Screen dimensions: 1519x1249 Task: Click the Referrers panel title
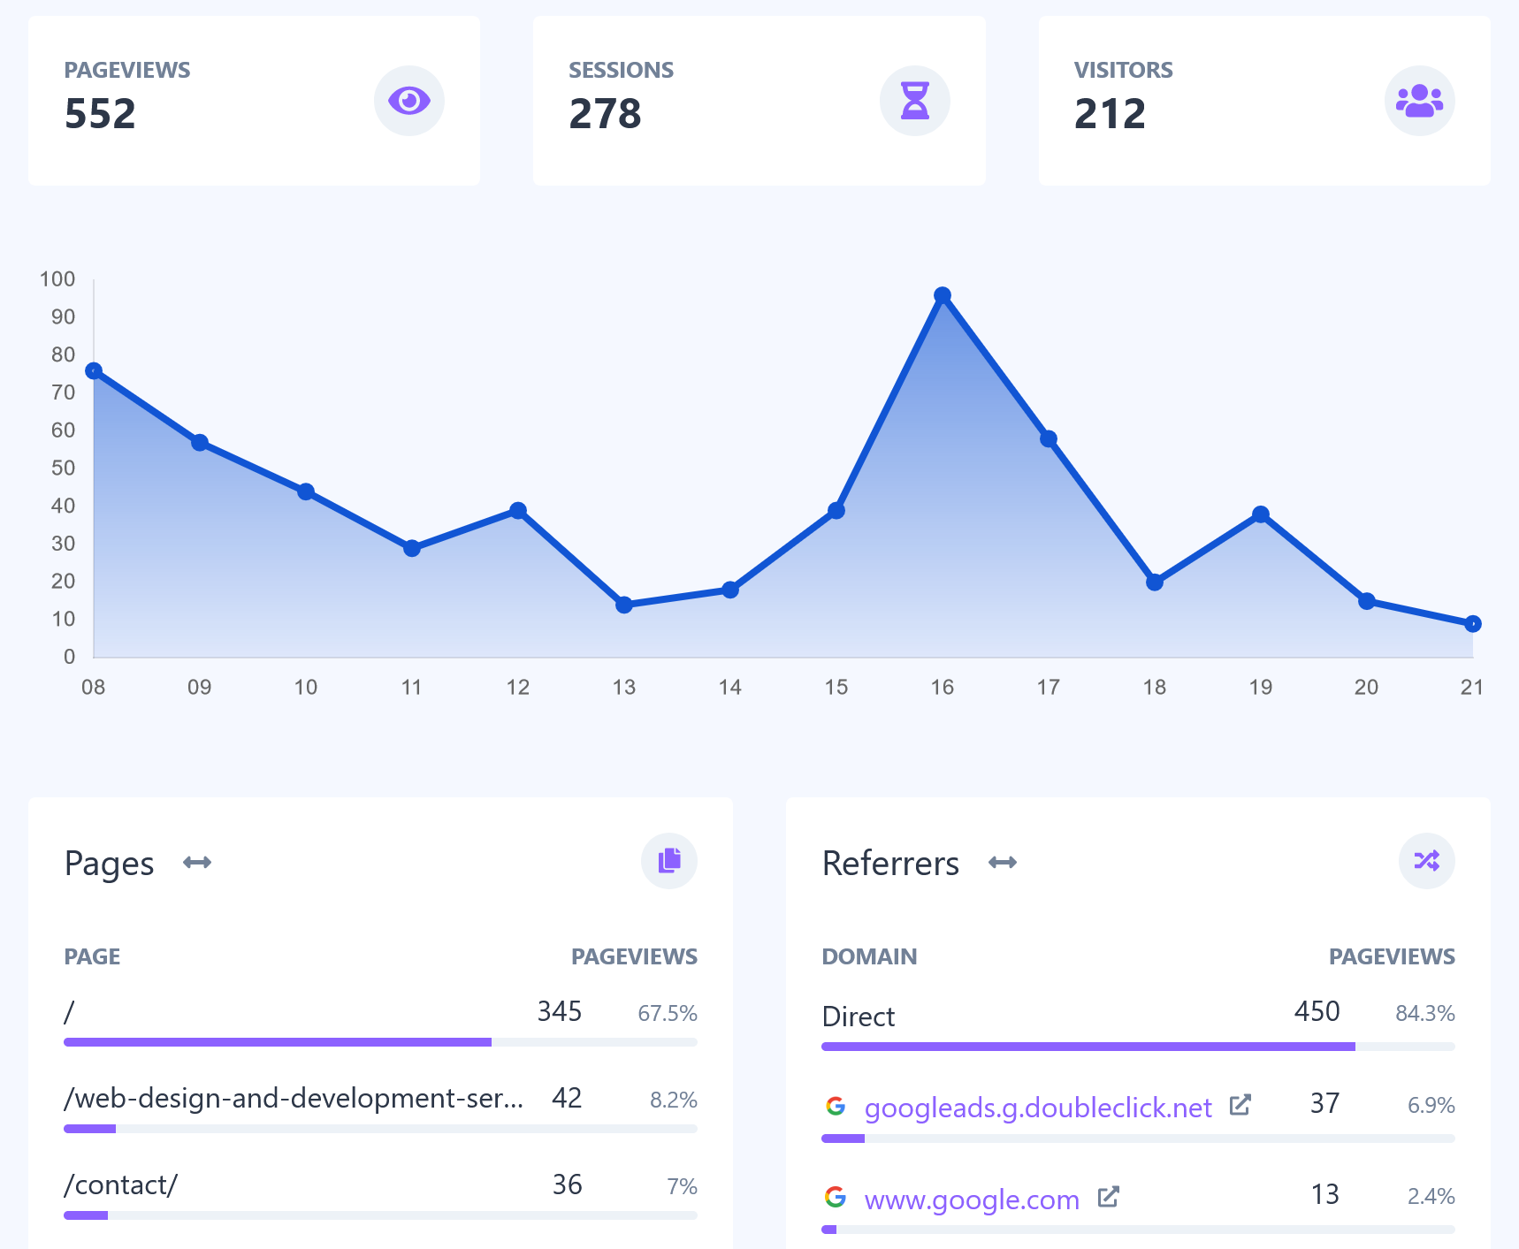[x=890, y=864]
